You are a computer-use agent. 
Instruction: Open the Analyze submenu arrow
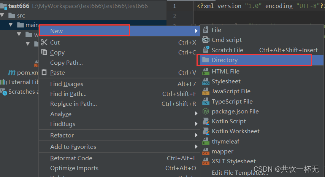click(x=196, y=114)
